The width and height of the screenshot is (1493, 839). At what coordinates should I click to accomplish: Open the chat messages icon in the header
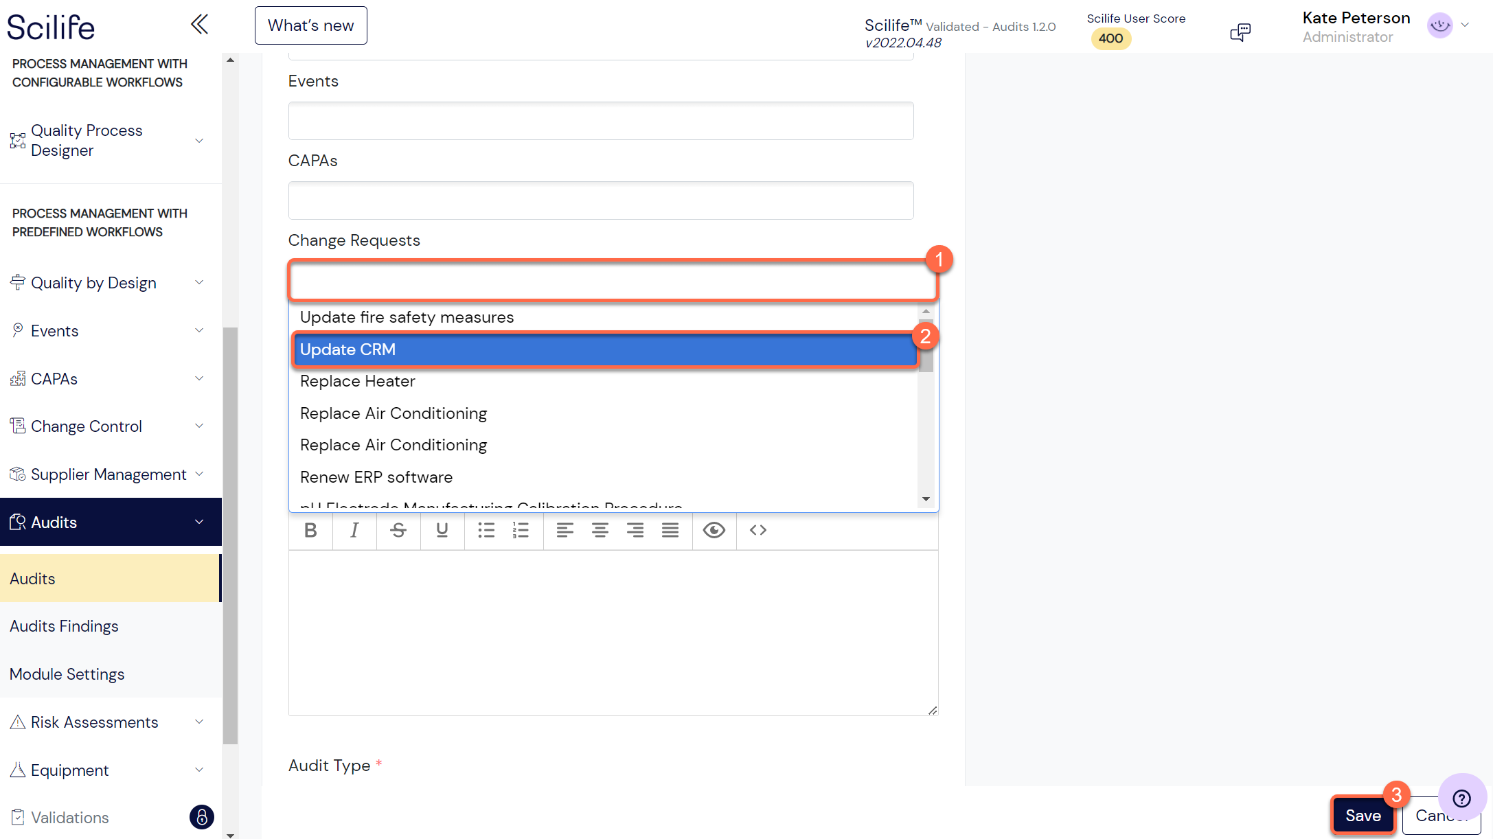click(1240, 32)
